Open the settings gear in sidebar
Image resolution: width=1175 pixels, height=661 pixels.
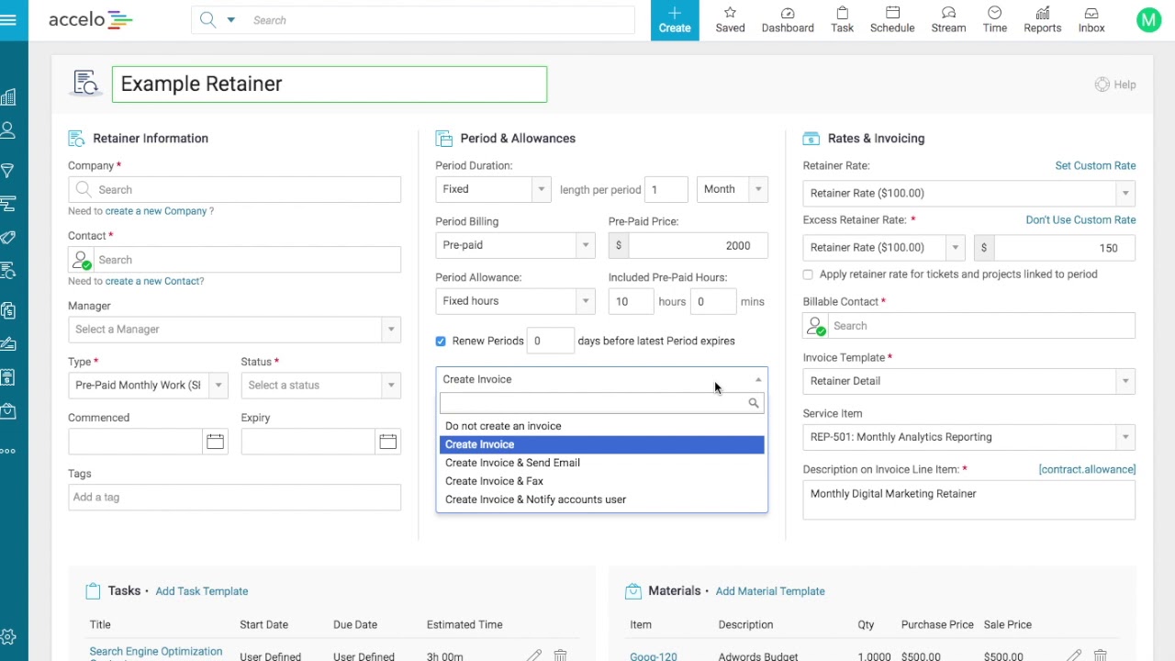(x=8, y=636)
